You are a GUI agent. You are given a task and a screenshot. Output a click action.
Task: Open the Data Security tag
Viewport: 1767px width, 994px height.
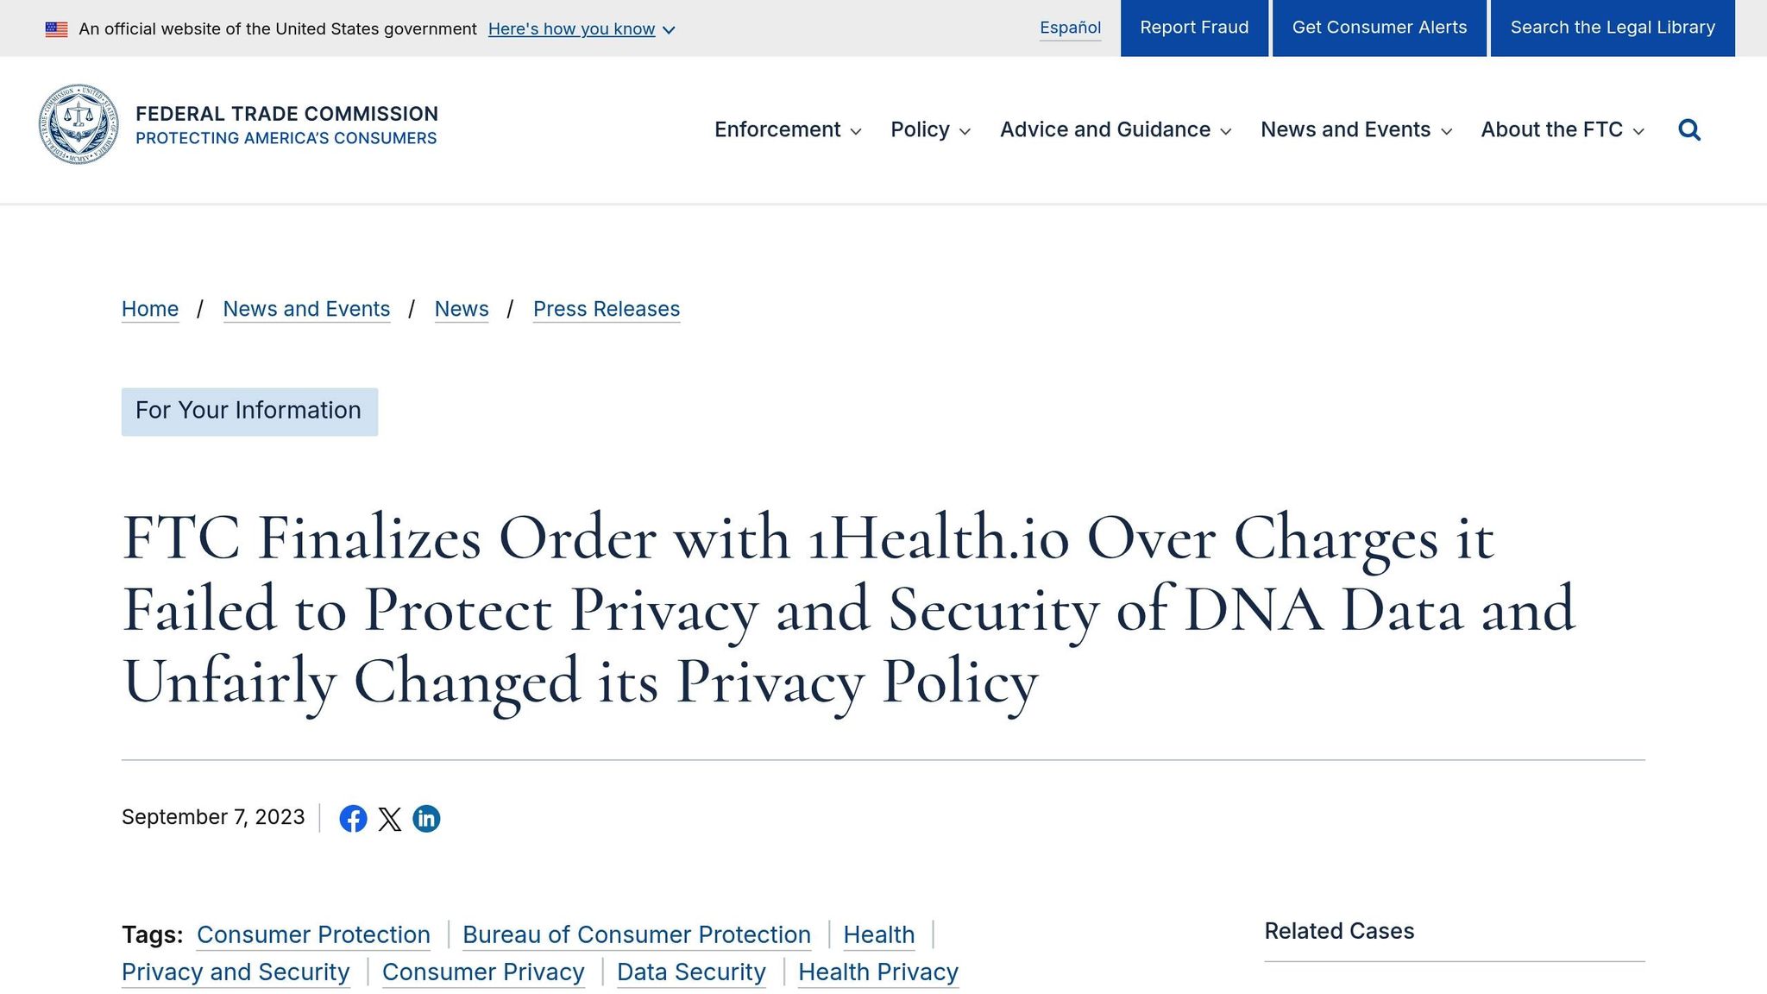tap(691, 972)
